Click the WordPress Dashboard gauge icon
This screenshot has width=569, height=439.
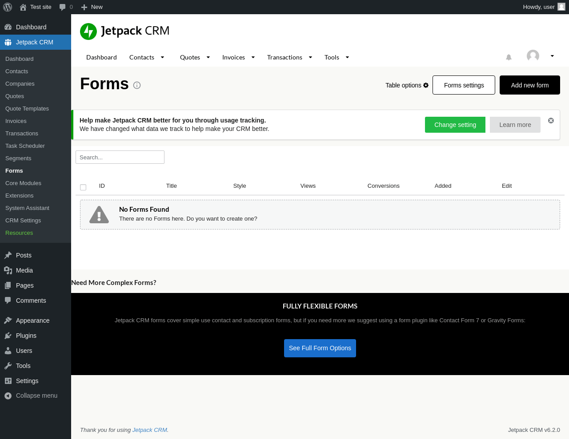[8, 27]
